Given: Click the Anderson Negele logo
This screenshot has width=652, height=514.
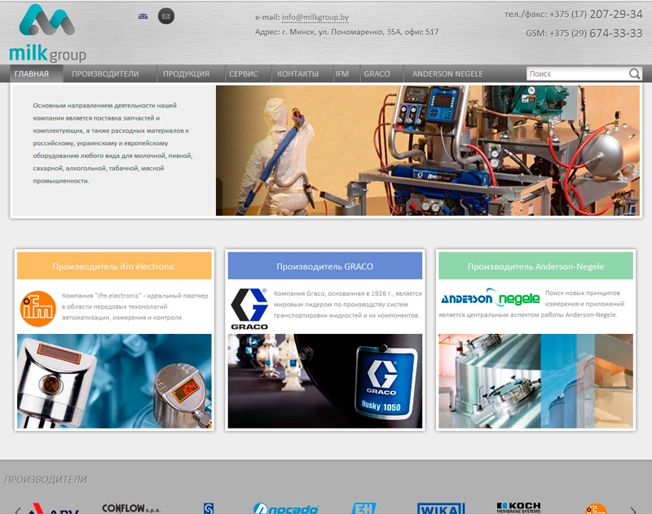Looking at the screenshot, I should pos(491,297).
